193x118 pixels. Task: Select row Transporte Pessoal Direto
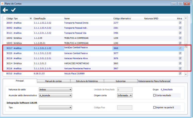tap(93, 23)
